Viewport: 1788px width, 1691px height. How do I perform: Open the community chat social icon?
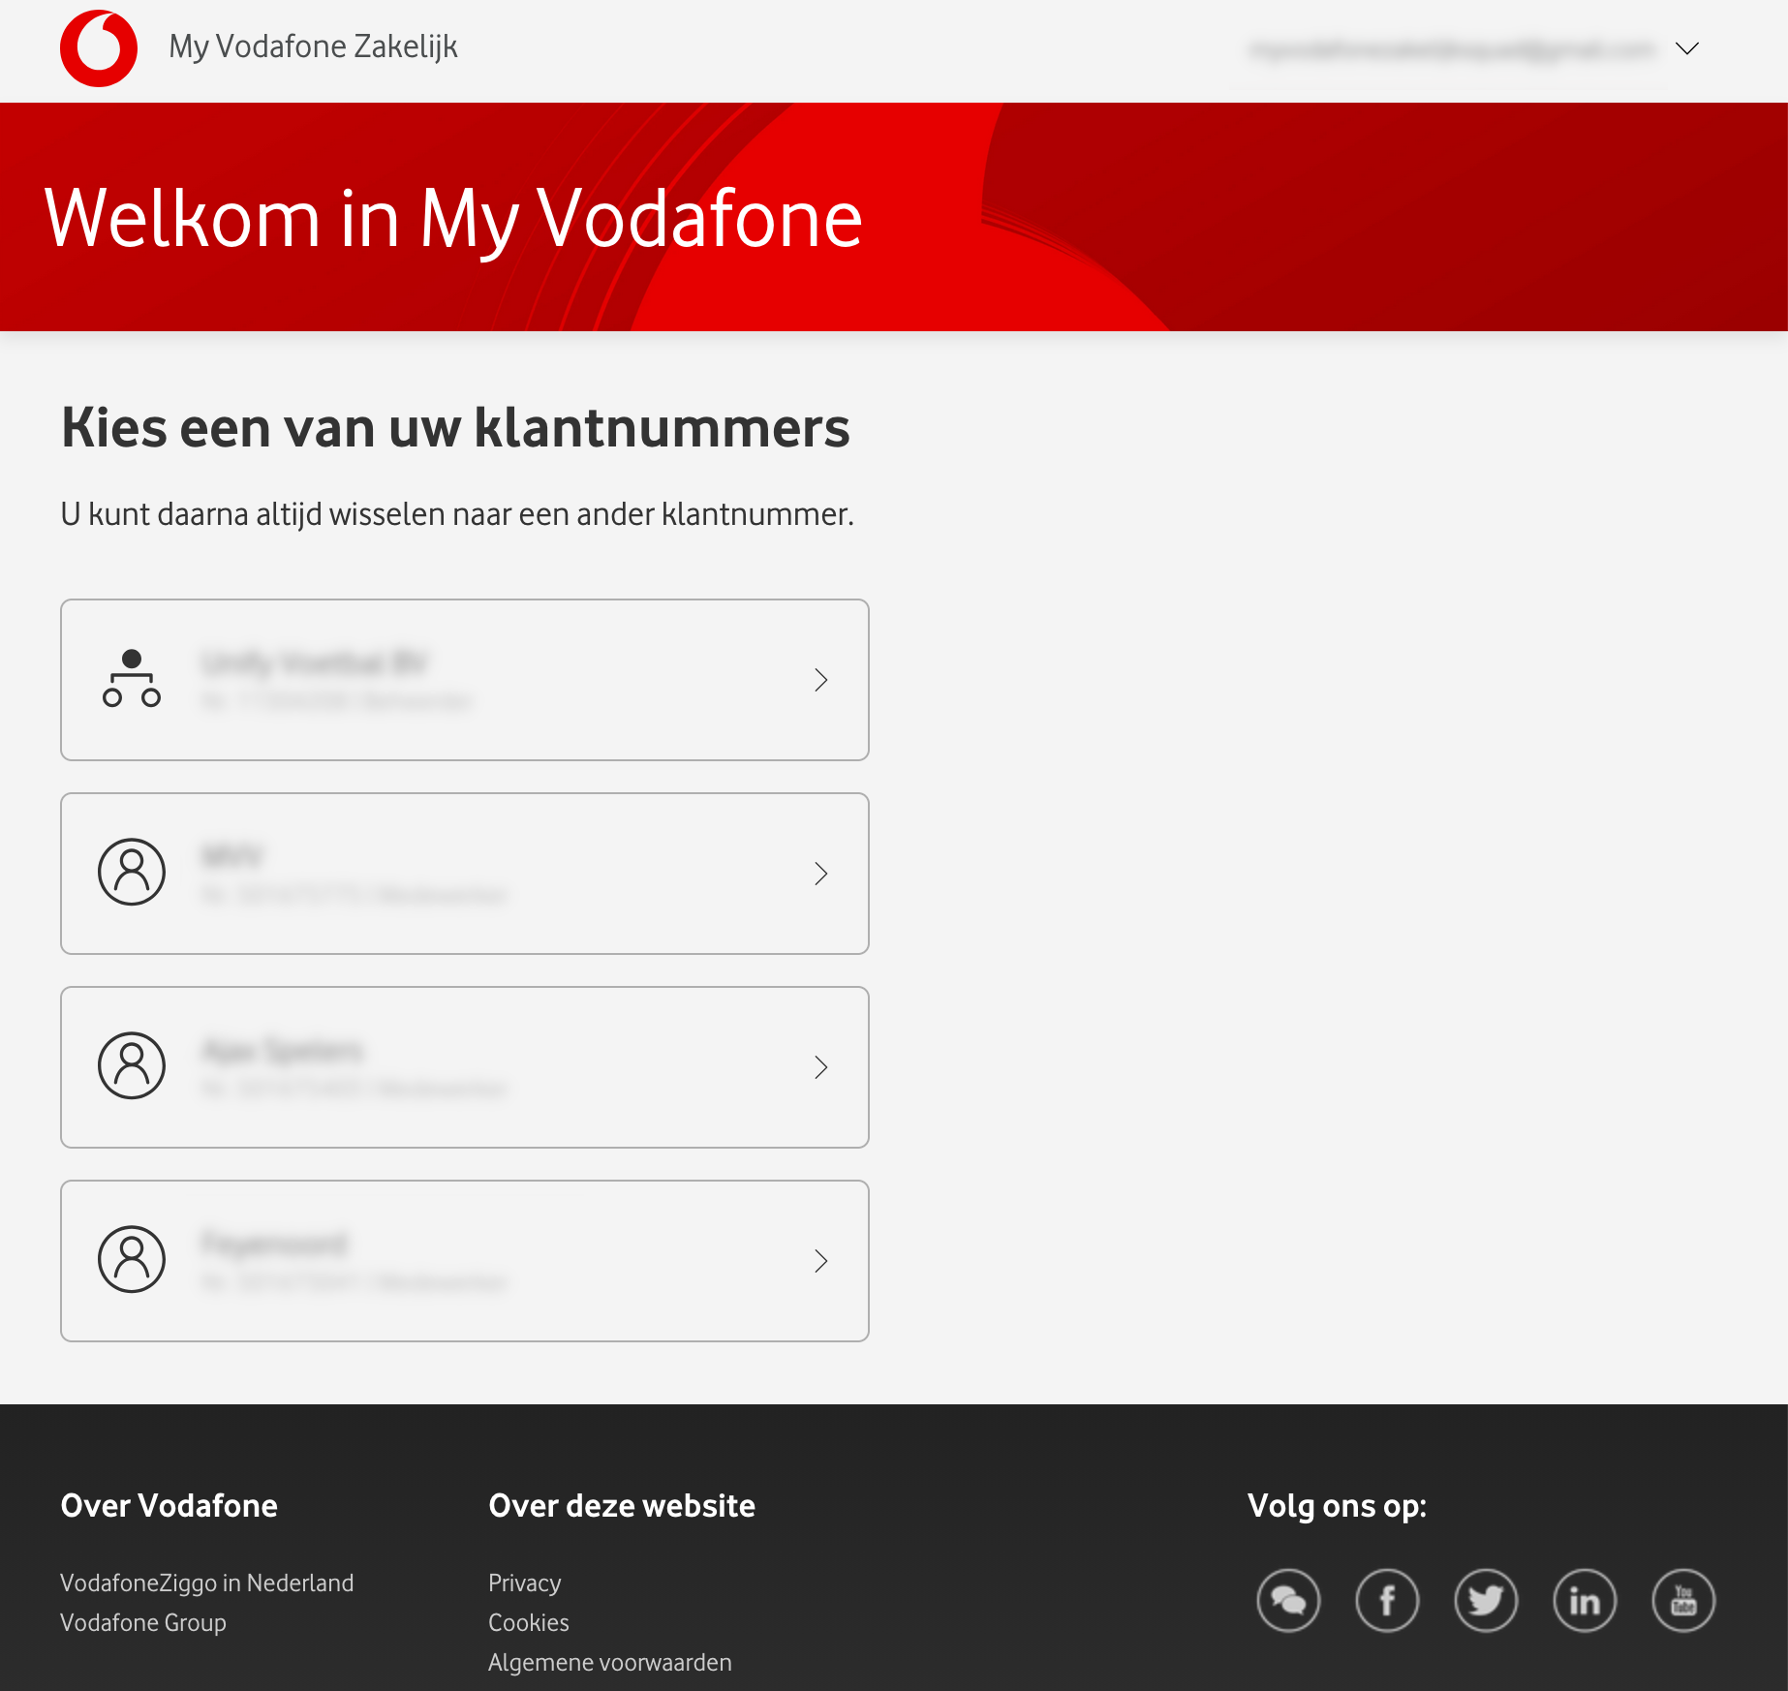click(x=1287, y=1601)
